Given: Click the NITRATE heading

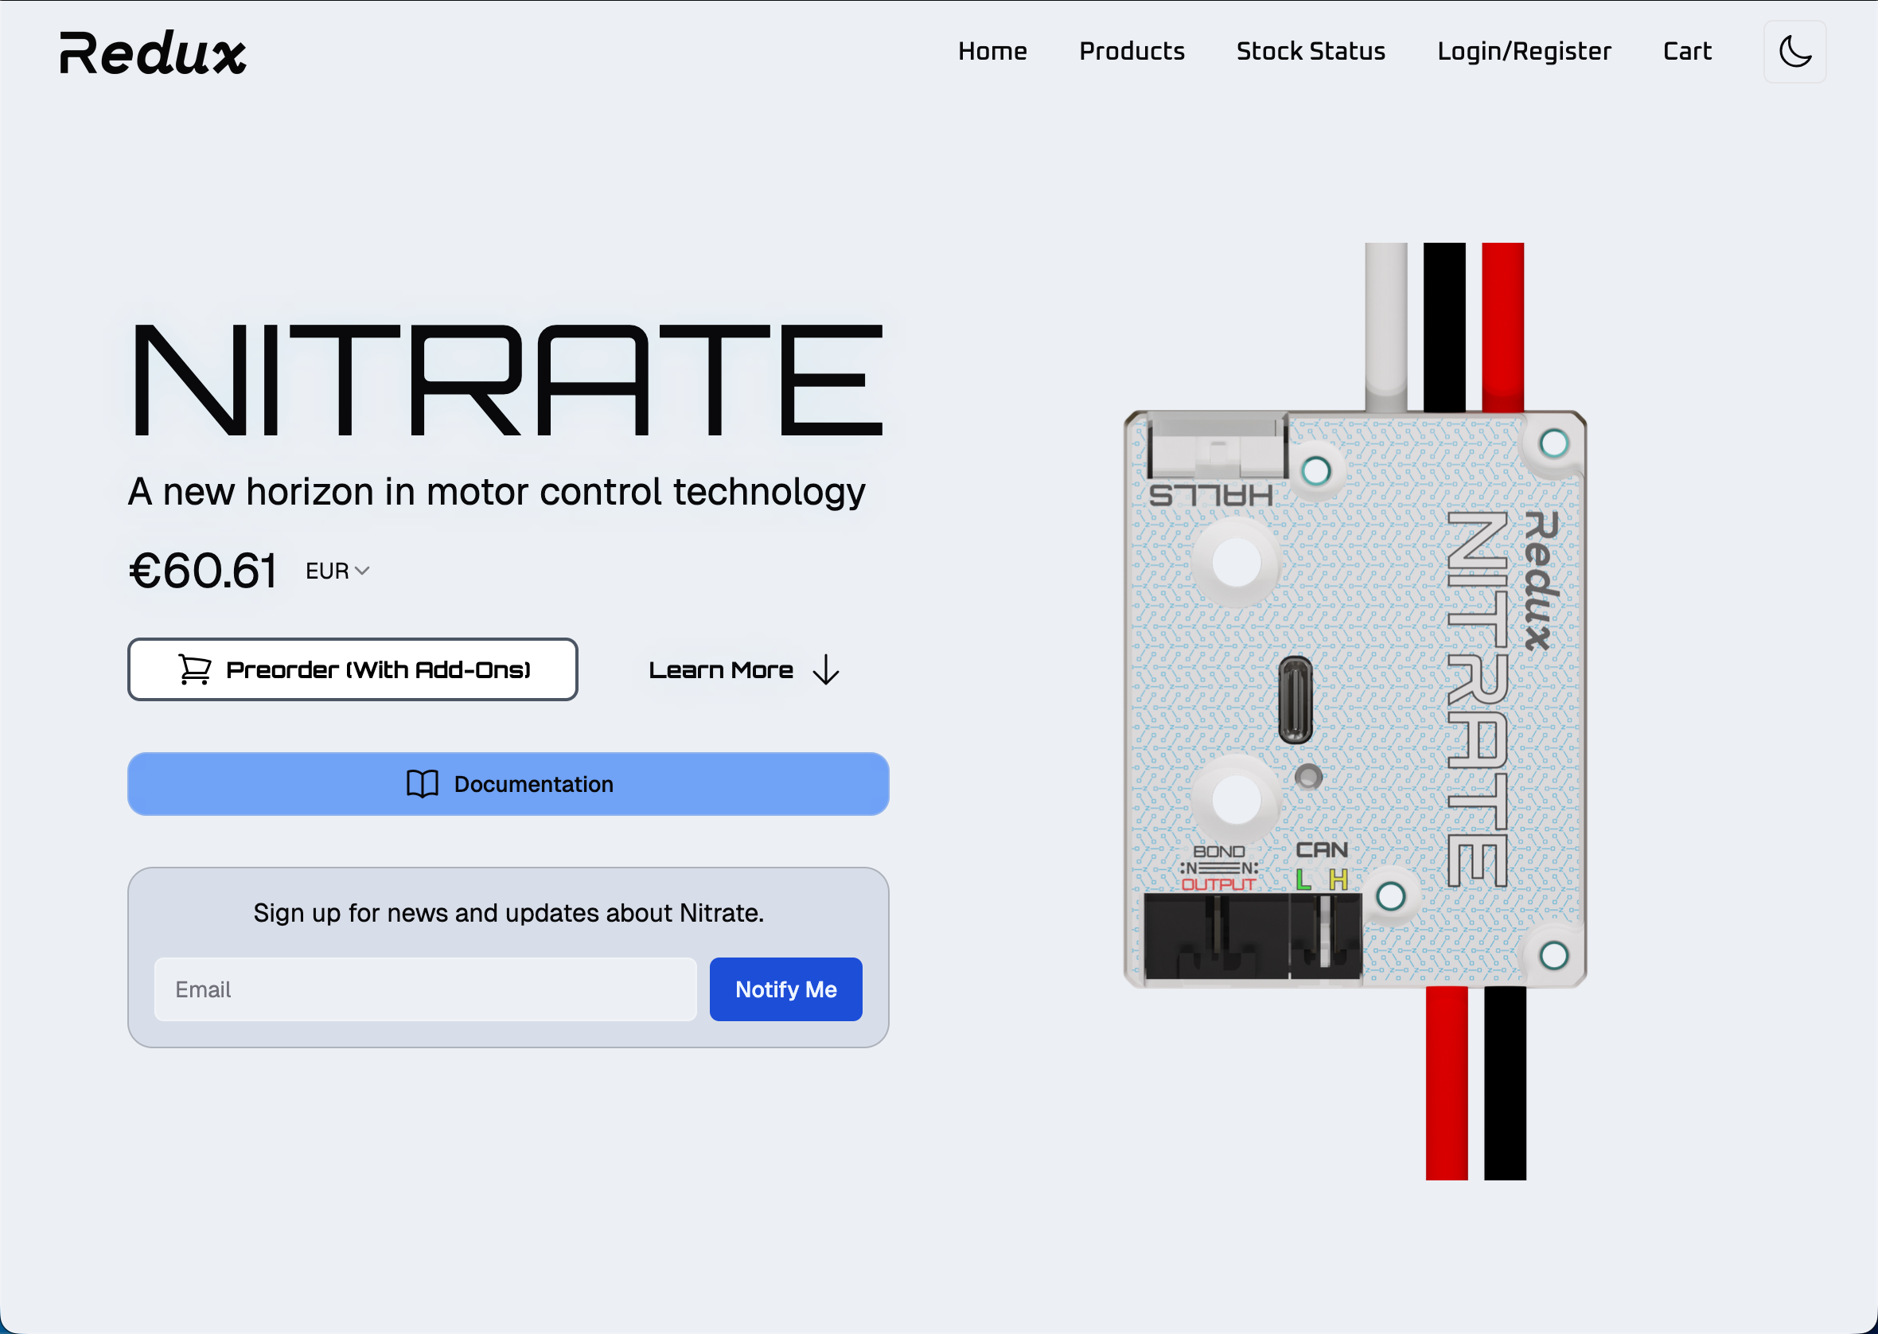Looking at the screenshot, I should pyautogui.click(x=507, y=380).
